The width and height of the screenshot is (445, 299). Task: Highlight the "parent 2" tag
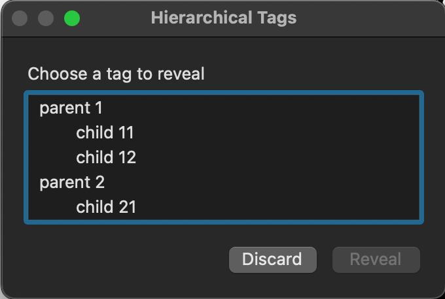tap(72, 182)
